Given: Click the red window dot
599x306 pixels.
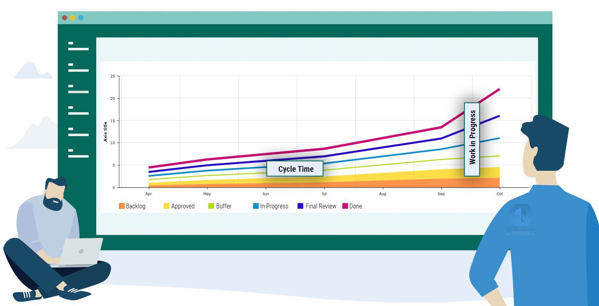Looking at the screenshot, I should (65, 18).
